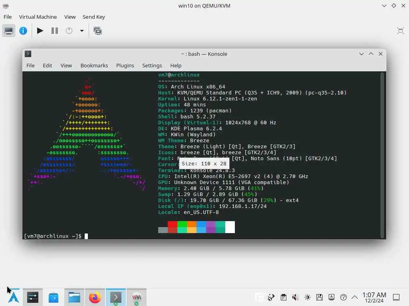Expand hidden system tray icons arrow

355,297
